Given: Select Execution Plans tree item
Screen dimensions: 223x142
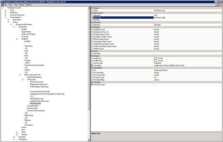Looking at the screenshot, I should pyautogui.click(x=33, y=106).
